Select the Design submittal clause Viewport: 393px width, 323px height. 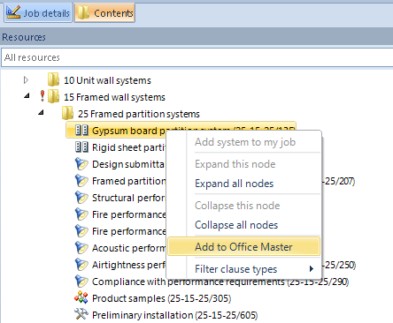pos(128,164)
